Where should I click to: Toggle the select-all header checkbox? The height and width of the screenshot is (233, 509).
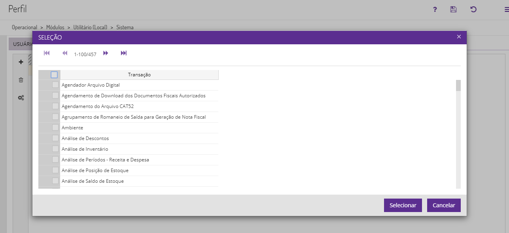pos(54,75)
